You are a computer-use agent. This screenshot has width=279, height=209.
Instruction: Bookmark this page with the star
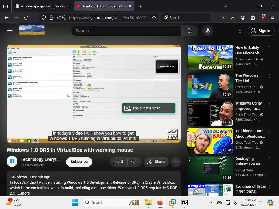[x=154, y=18]
